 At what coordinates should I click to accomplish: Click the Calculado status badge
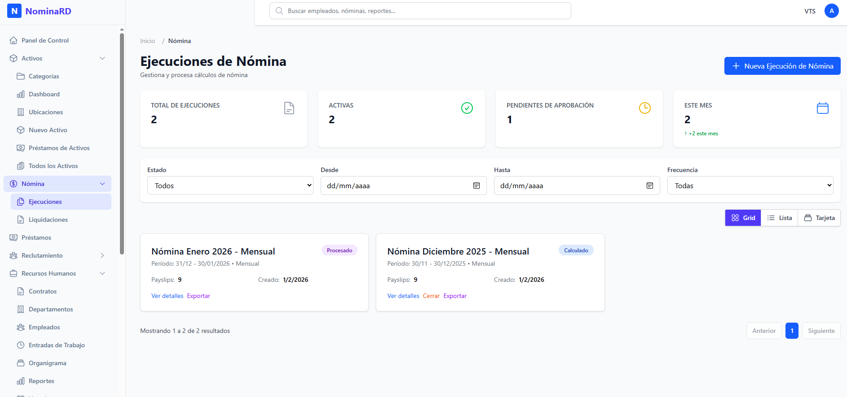point(576,250)
